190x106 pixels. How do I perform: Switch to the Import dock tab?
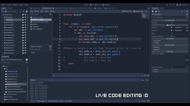tap(10, 8)
